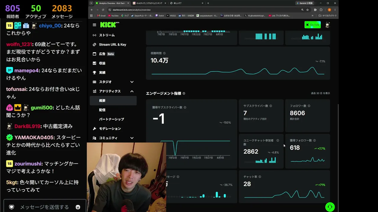Image resolution: width=378 pixels, height=212 pixels.
Task: Show info for 獲得フォロワー数
Action: click(x=314, y=140)
